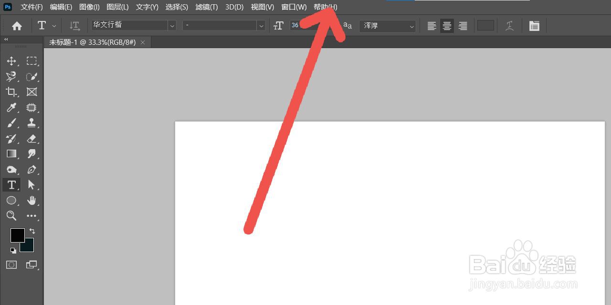Select the Lasso tool
The width and height of the screenshot is (611, 305).
coord(11,76)
